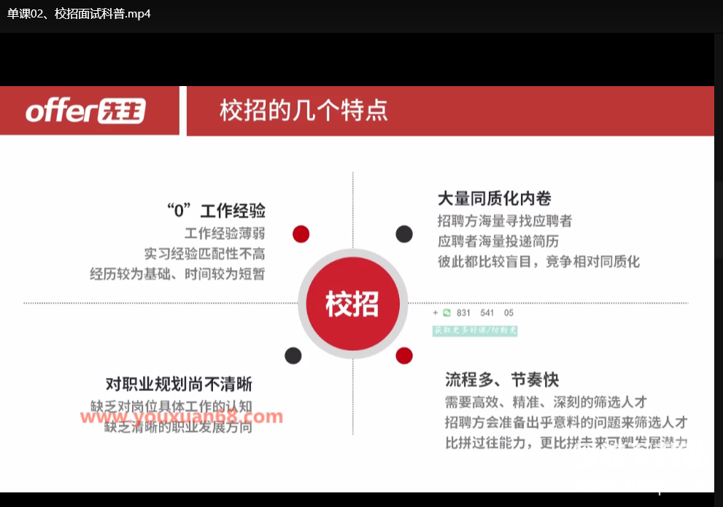This screenshot has height=507, width=723.
Task: Select the 对职业规划尚不清晰 heading
Action: (x=179, y=384)
